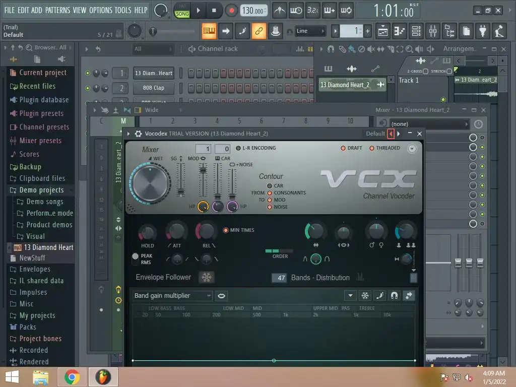Screen dimensions: 516x387
Task: Click the arrow slide-mode toolbar icon
Action: [226, 31]
